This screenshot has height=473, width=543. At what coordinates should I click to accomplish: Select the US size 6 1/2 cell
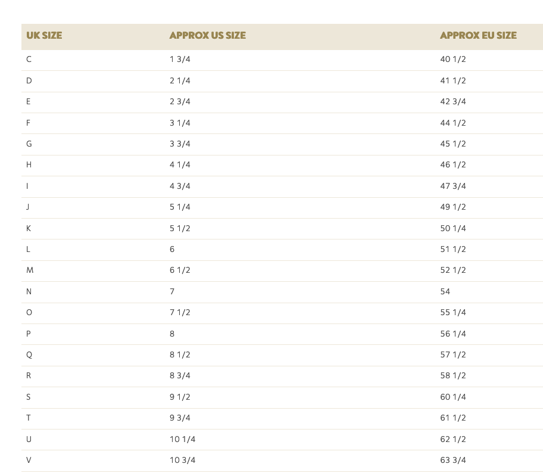180,270
